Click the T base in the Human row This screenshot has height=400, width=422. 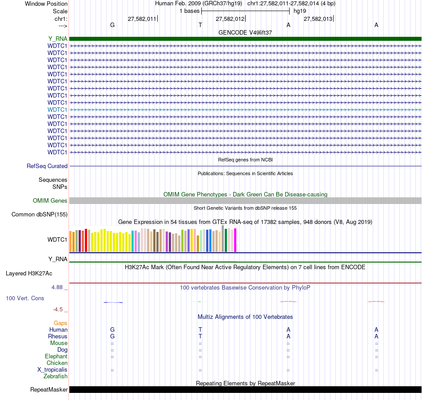[x=200, y=329]
